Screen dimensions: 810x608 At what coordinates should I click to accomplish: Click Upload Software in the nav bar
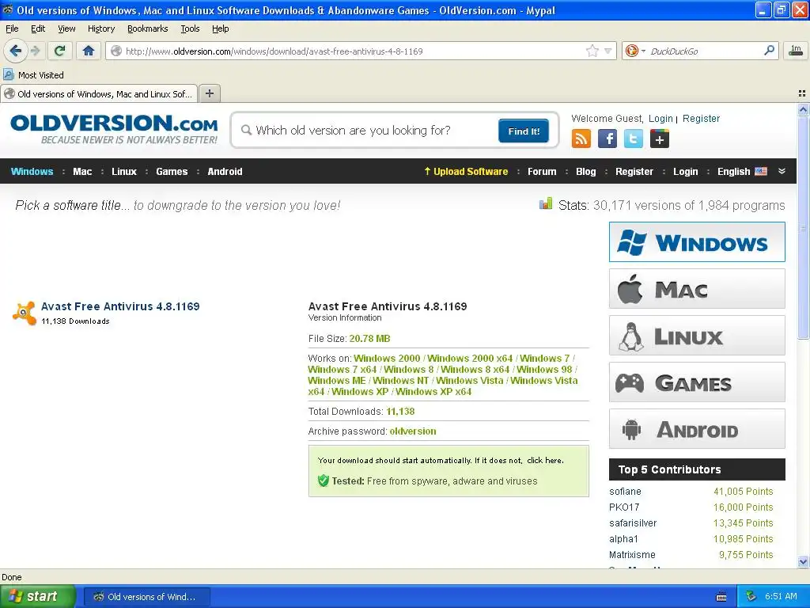tap(466, 172)
